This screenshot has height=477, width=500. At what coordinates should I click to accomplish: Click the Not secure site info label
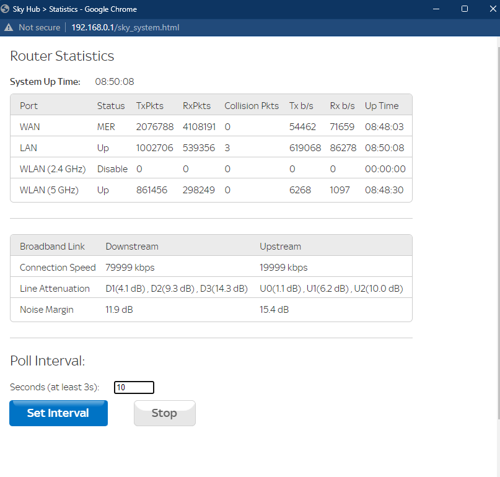[39, 27]
